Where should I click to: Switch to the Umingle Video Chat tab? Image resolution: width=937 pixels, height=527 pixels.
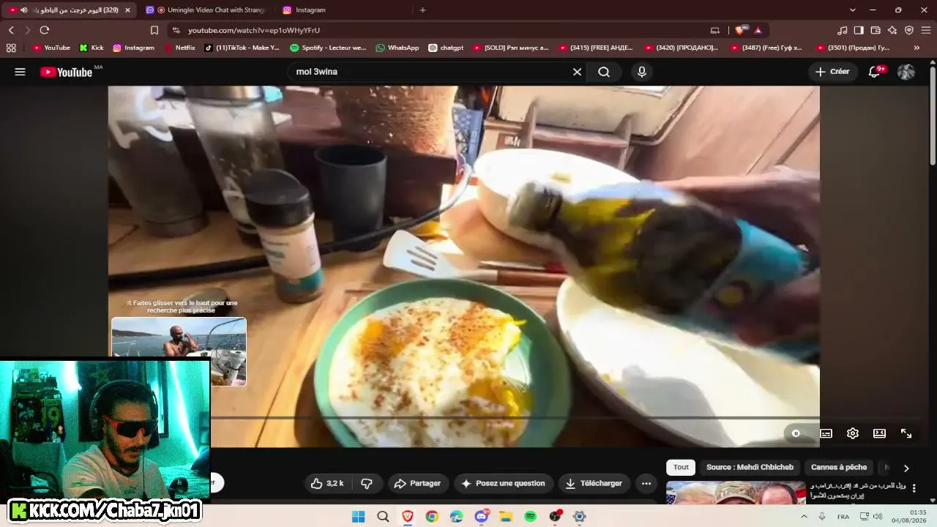(x=208, y=10)
